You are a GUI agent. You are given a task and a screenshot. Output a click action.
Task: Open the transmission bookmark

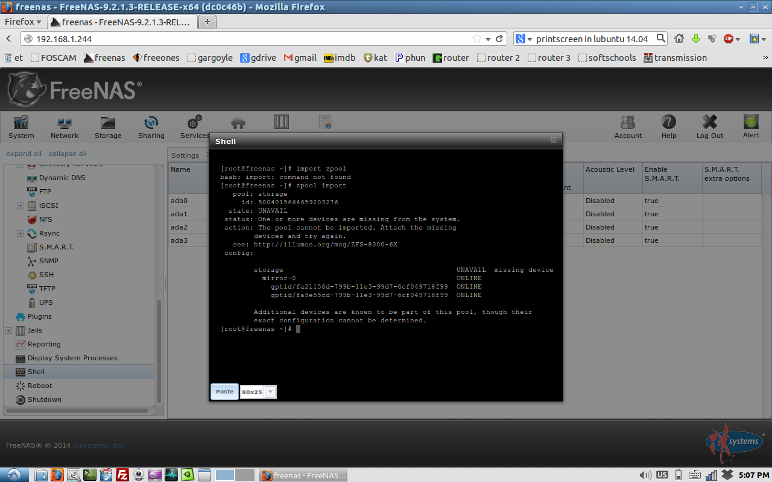click(x=675, y=58)
